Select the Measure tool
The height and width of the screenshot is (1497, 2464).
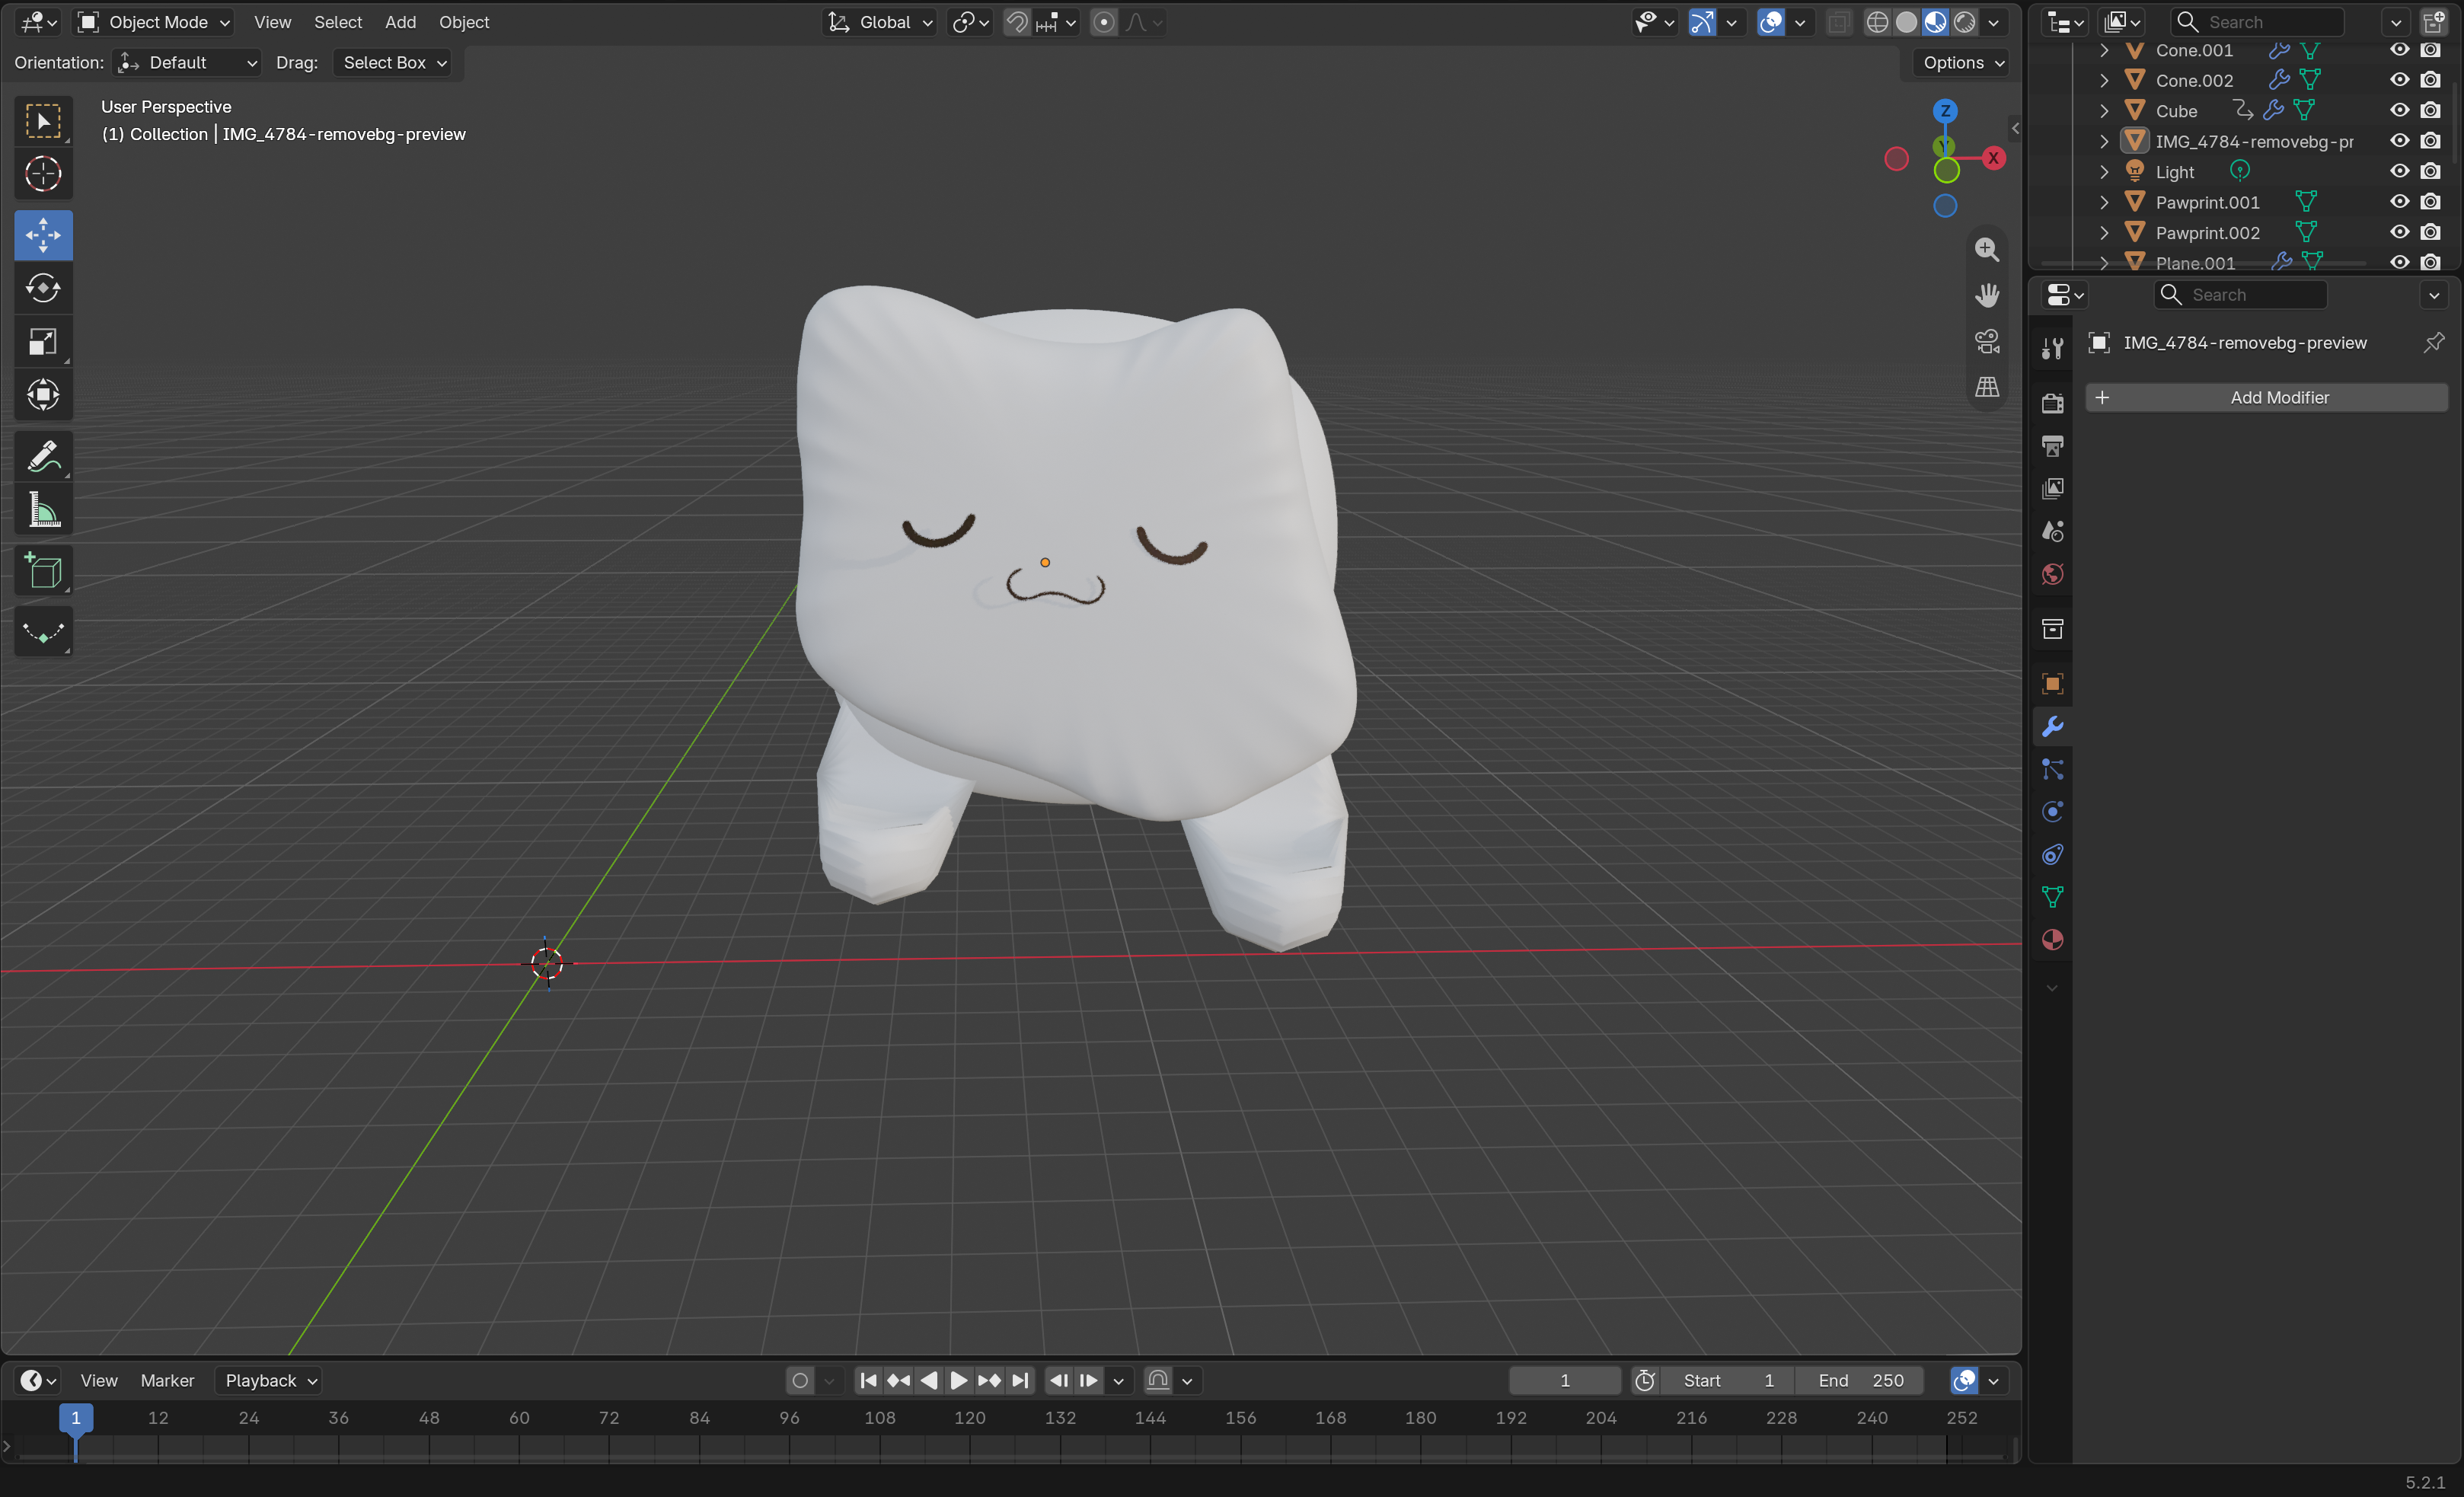[x=43, y=510]
